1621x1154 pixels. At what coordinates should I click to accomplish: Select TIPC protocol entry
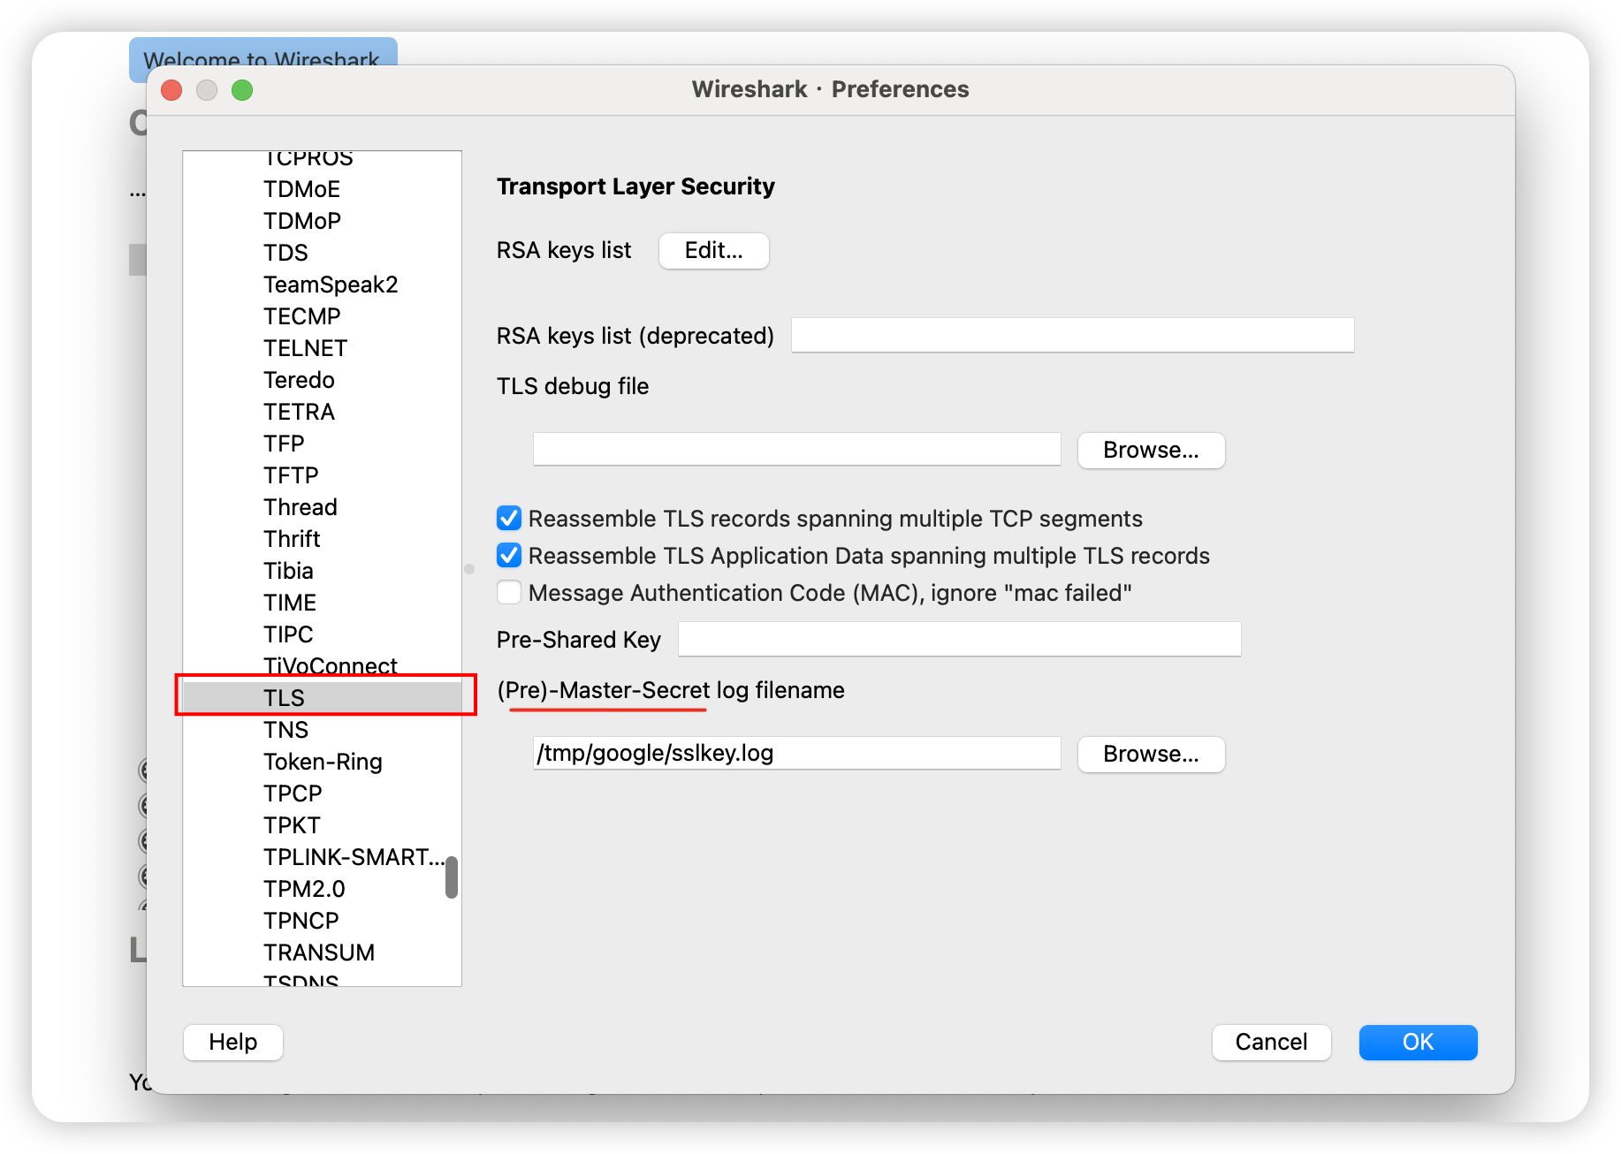(x=322, y=634)
